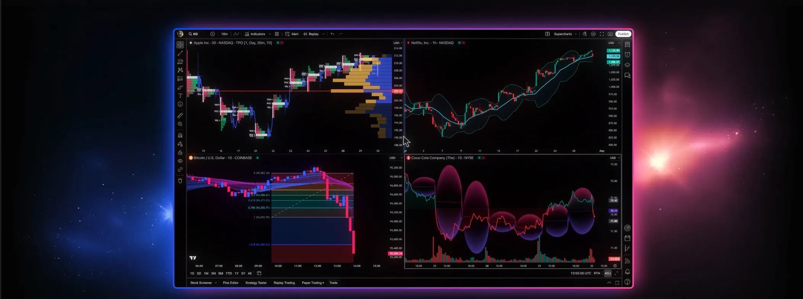803x299 pixels.
Task: Click the Indicators button
Action: click(x=255, y=34)
